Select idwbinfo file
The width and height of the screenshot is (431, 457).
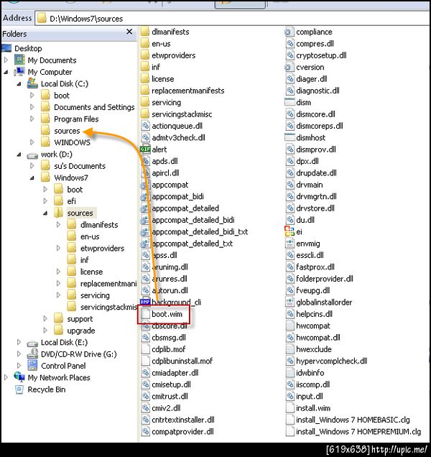click(310, 373)
